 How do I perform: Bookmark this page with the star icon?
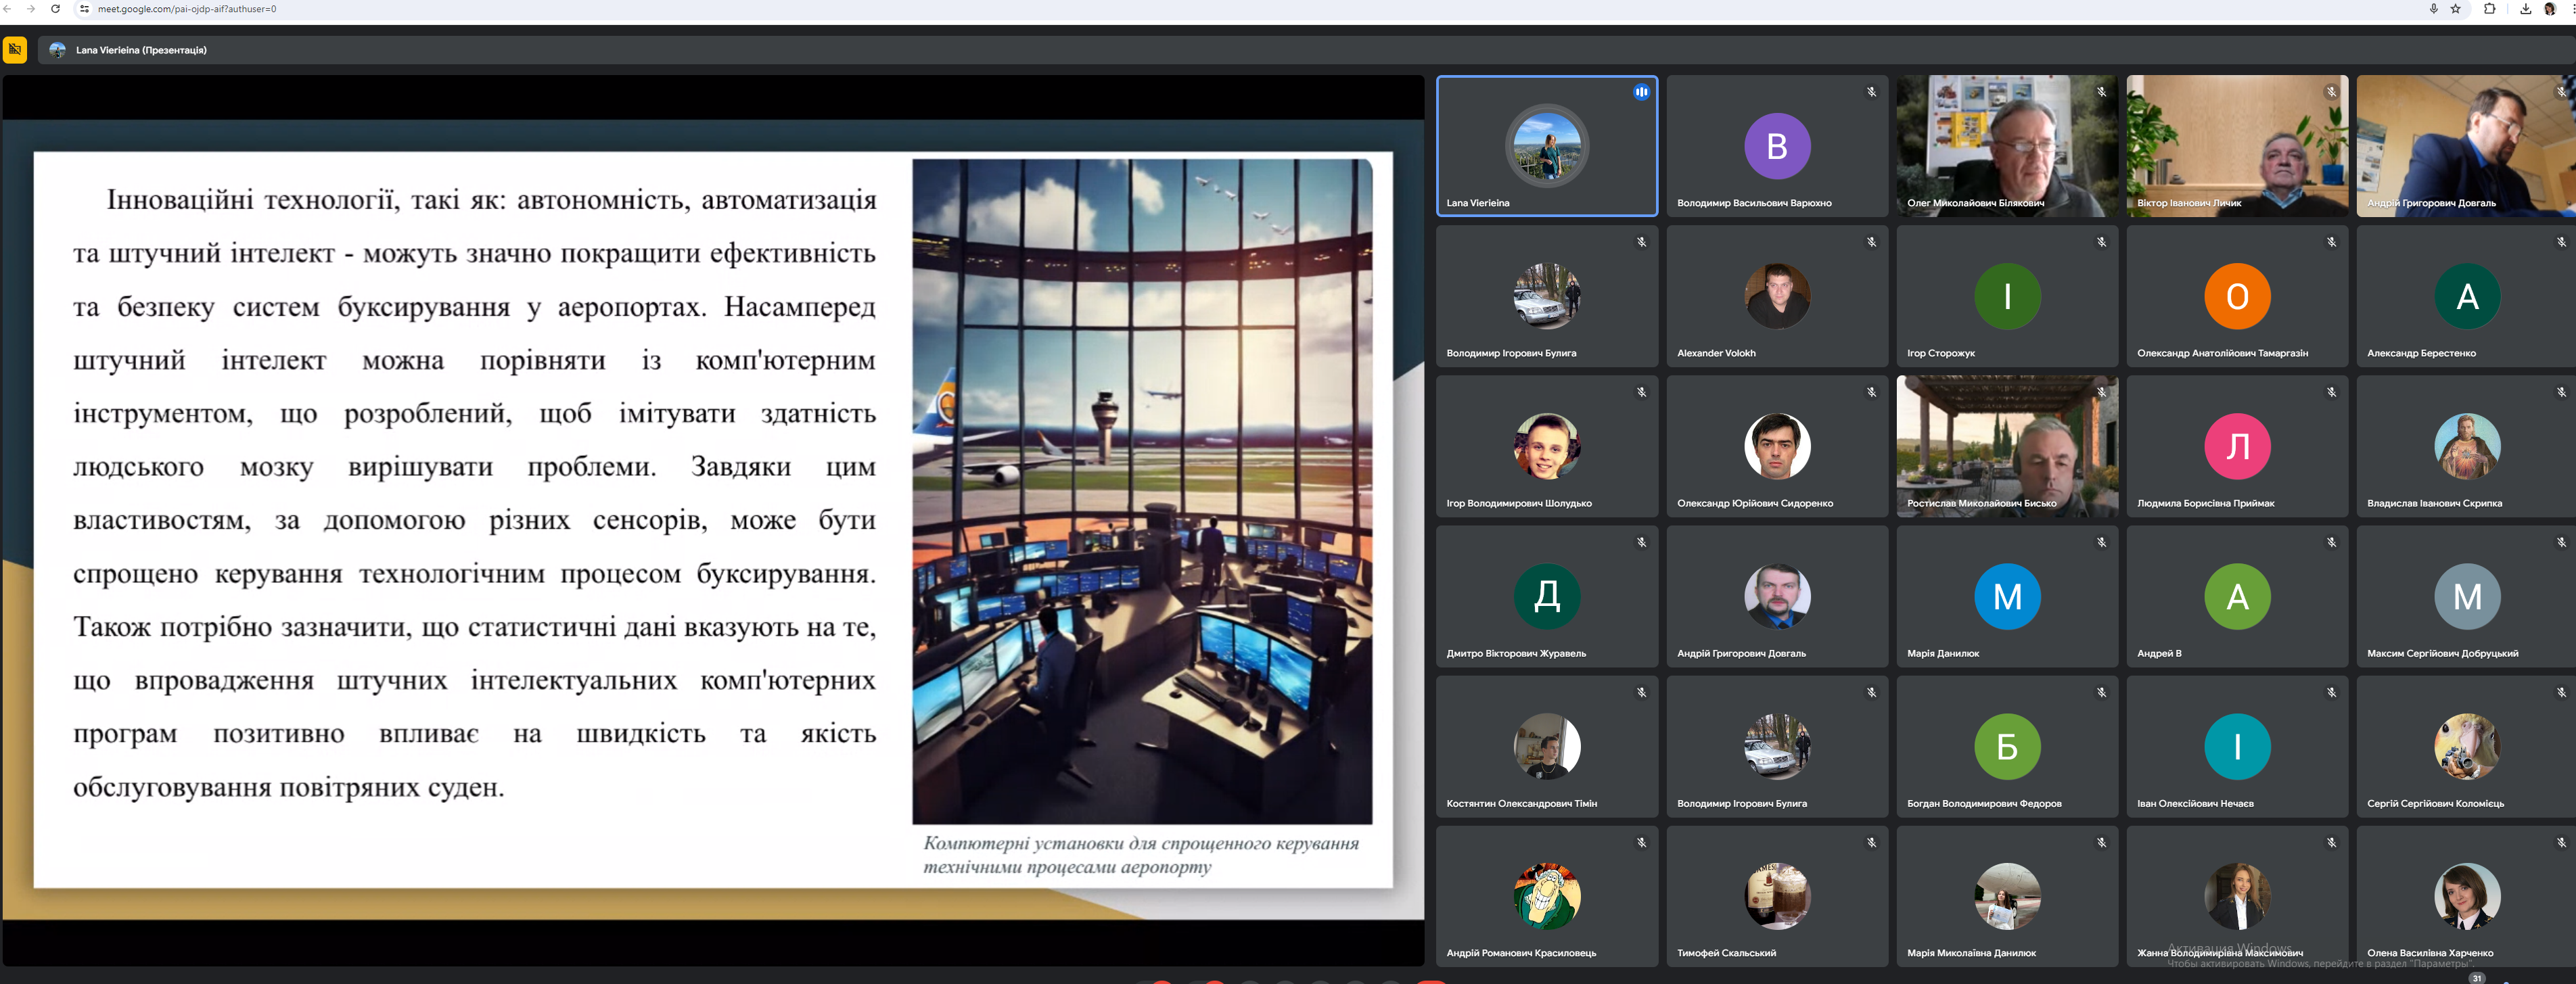point(2456,9)
